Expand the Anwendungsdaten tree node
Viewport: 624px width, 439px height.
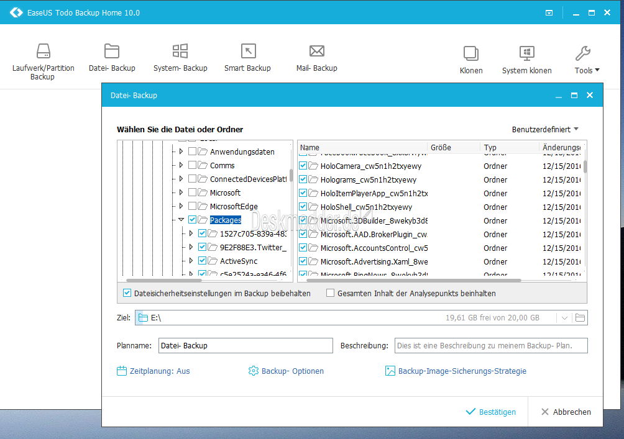(x=181, y=152)
